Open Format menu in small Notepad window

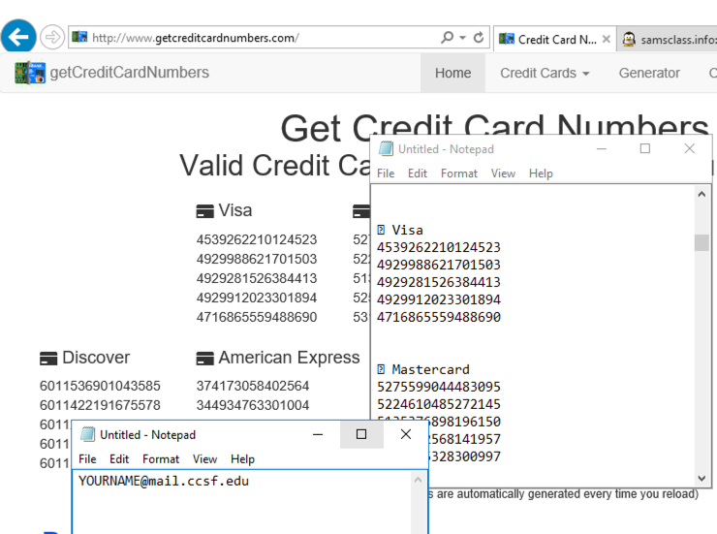(161, 458)
